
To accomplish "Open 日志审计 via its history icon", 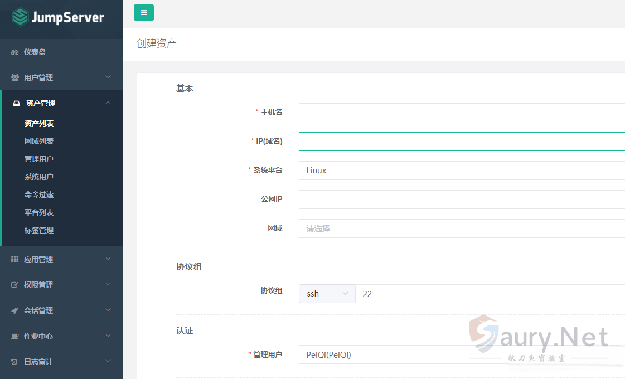I will click(14, 362).
